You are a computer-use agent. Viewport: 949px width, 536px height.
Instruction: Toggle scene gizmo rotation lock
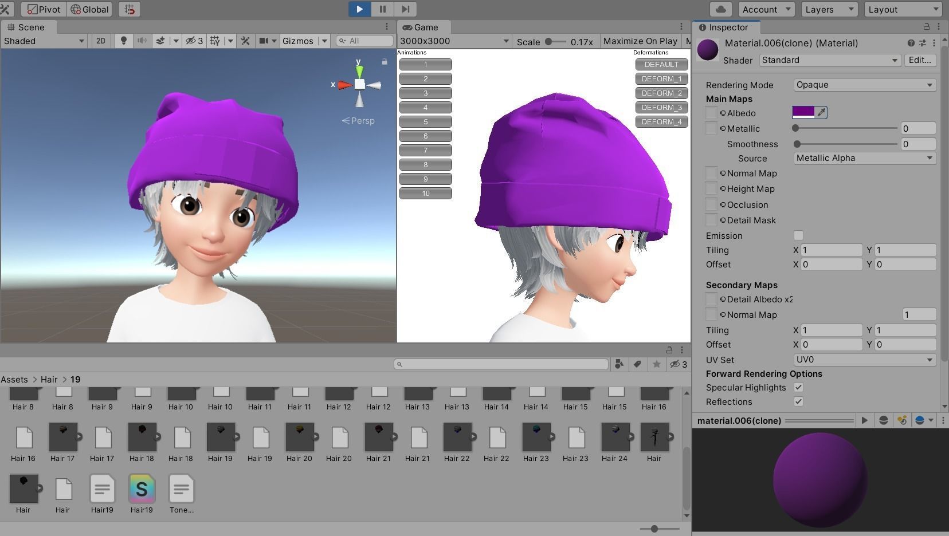(385, 61)
